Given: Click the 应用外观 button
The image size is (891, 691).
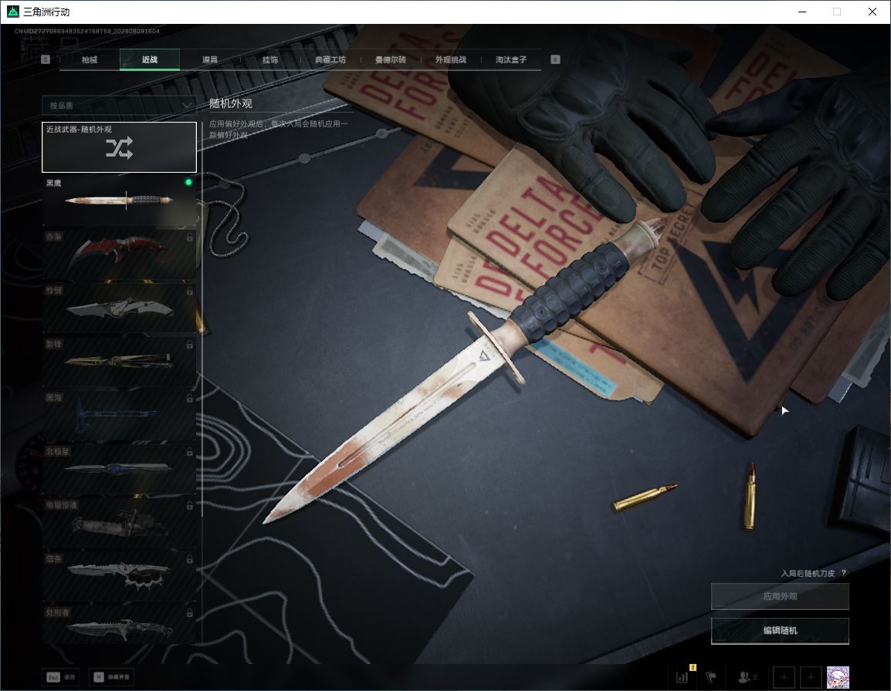Looking at the screenshot, I should click(x=780, y=596).
